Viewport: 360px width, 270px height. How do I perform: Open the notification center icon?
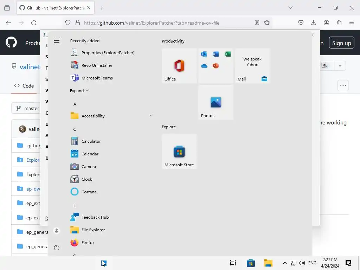pos(348,263)
